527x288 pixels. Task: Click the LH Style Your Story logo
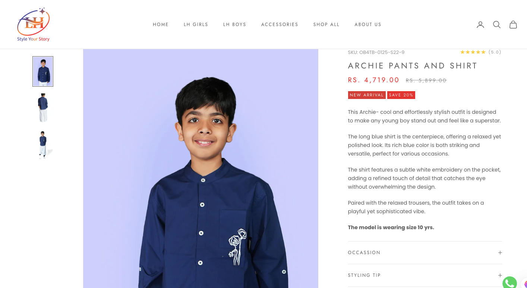point(34,25)
